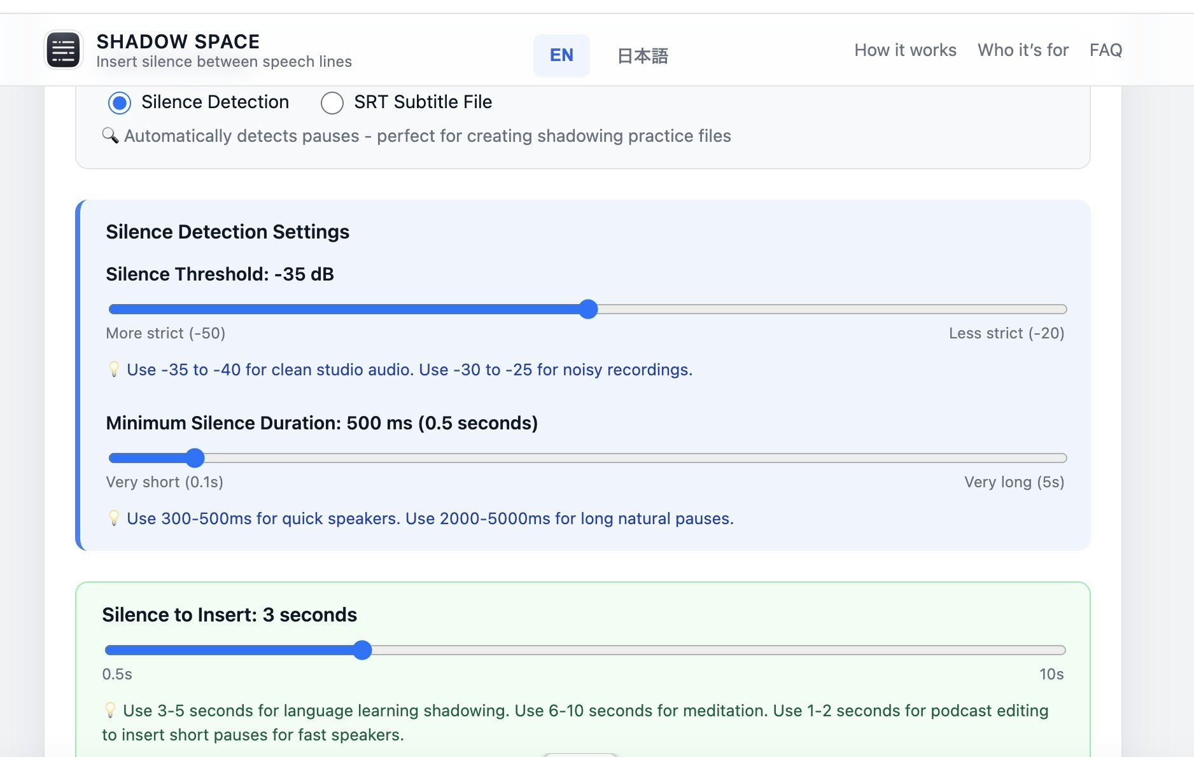Open the Who it's for section
The image size is (1194, 757).
coord(1022,50)
